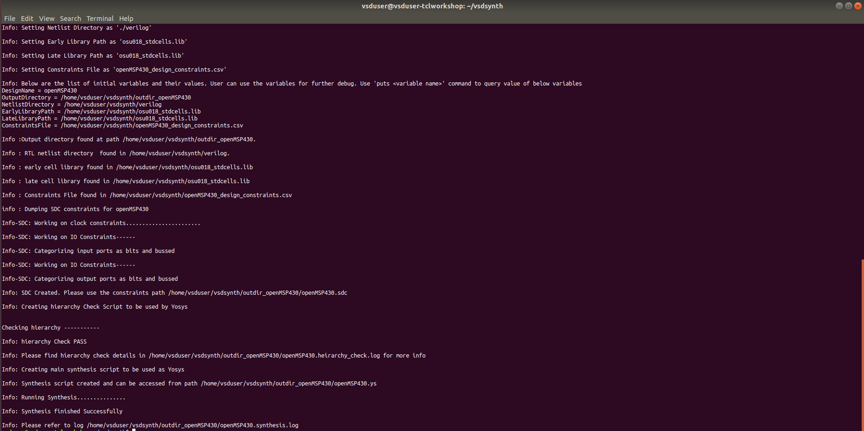This screenshot has width=864, height=431.
Task: Open the View menu
Action: (x=47, y=18)
